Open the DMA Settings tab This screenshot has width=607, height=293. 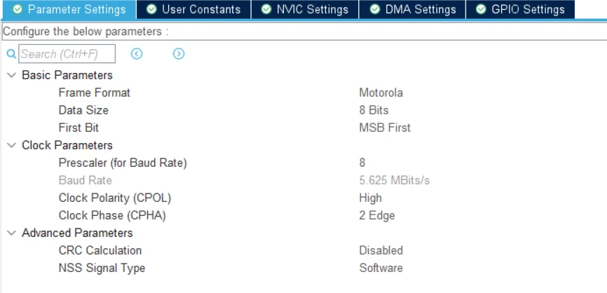point(413,9)
